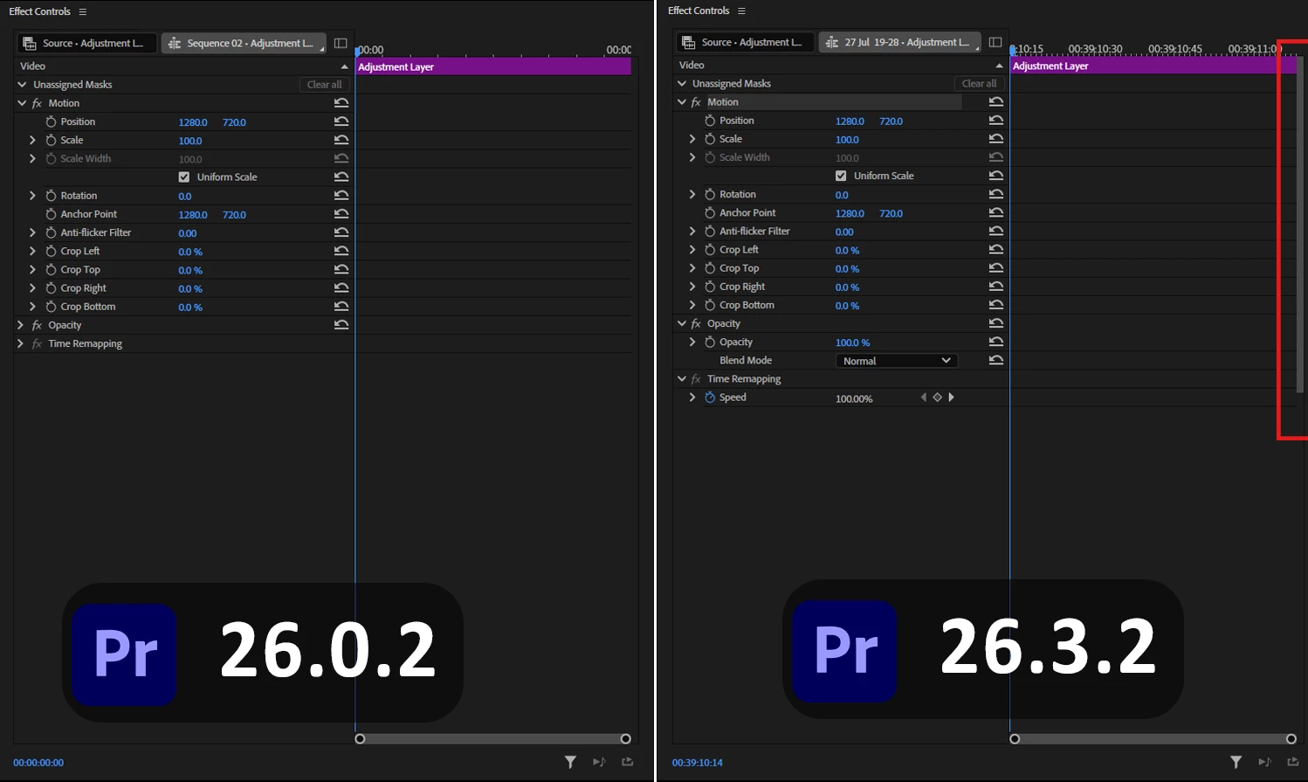
Task: Reset Crop Bottom in the right panel
Action: pyautogui.click(x=996, y=305)
